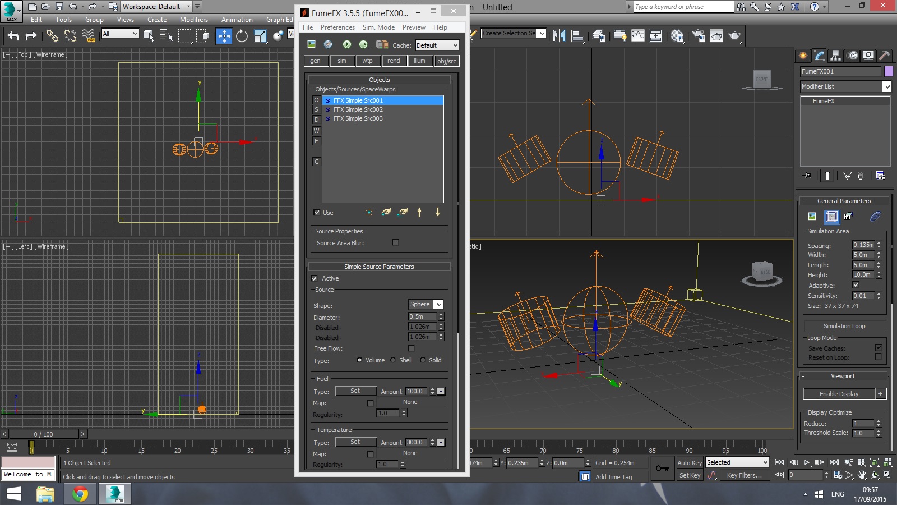897x505 pixels.
Task: Start FumeFX simulation with green play icon
Action: click(347, 44)
